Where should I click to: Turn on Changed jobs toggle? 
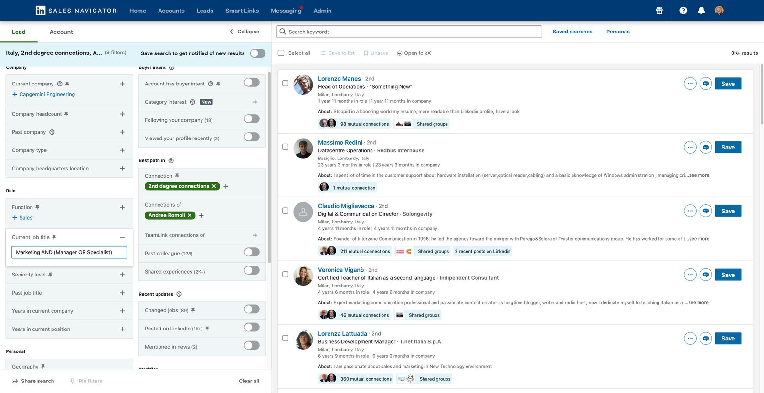click(252, 309)
